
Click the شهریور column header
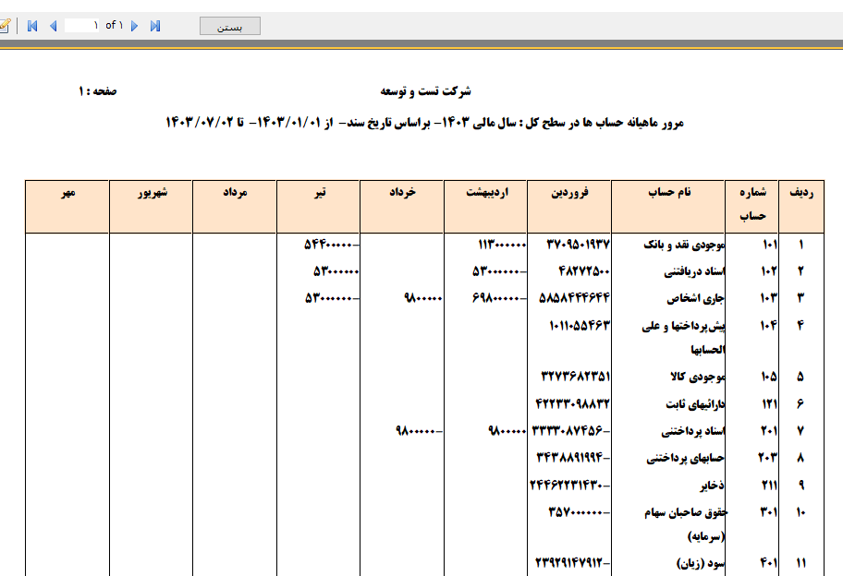(151, 207)
